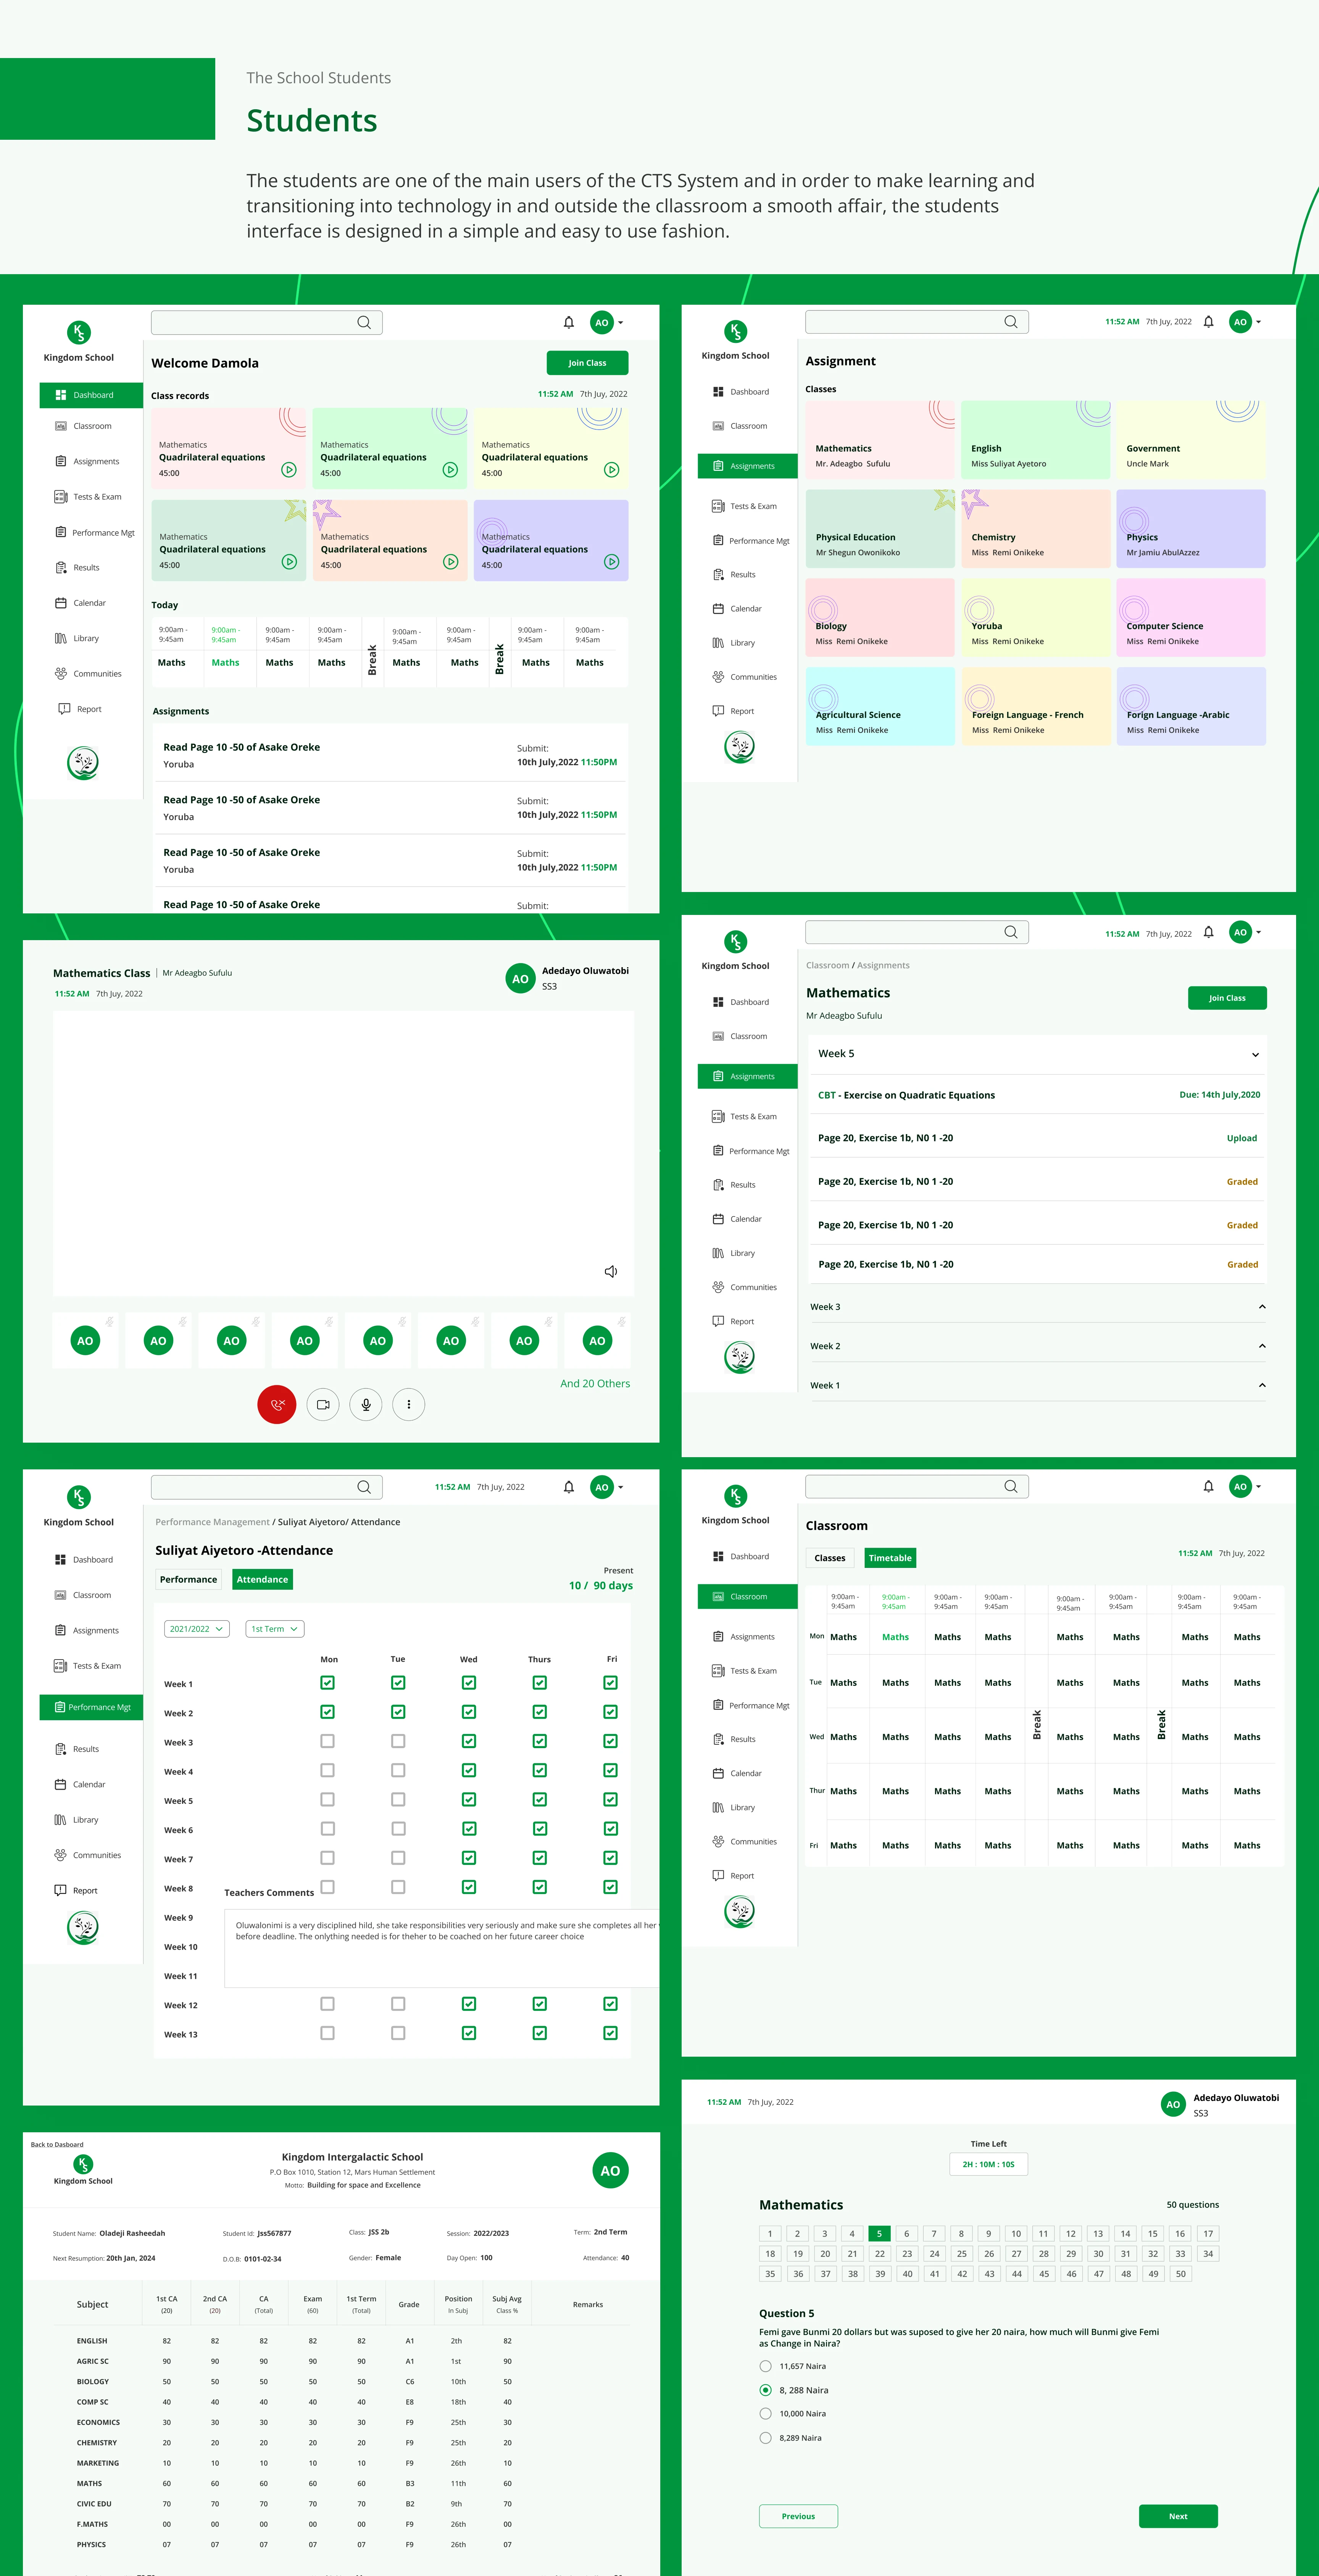Select the 10,000 Naira answer option
Screen dimensions: 1319x2576
point(766,2414)
